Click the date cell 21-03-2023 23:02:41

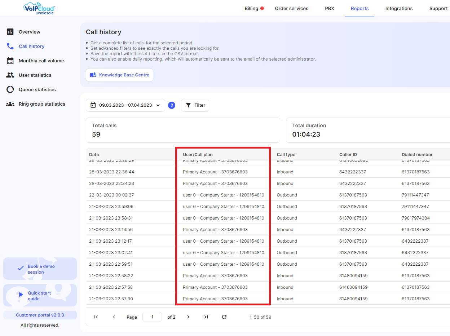111,253
